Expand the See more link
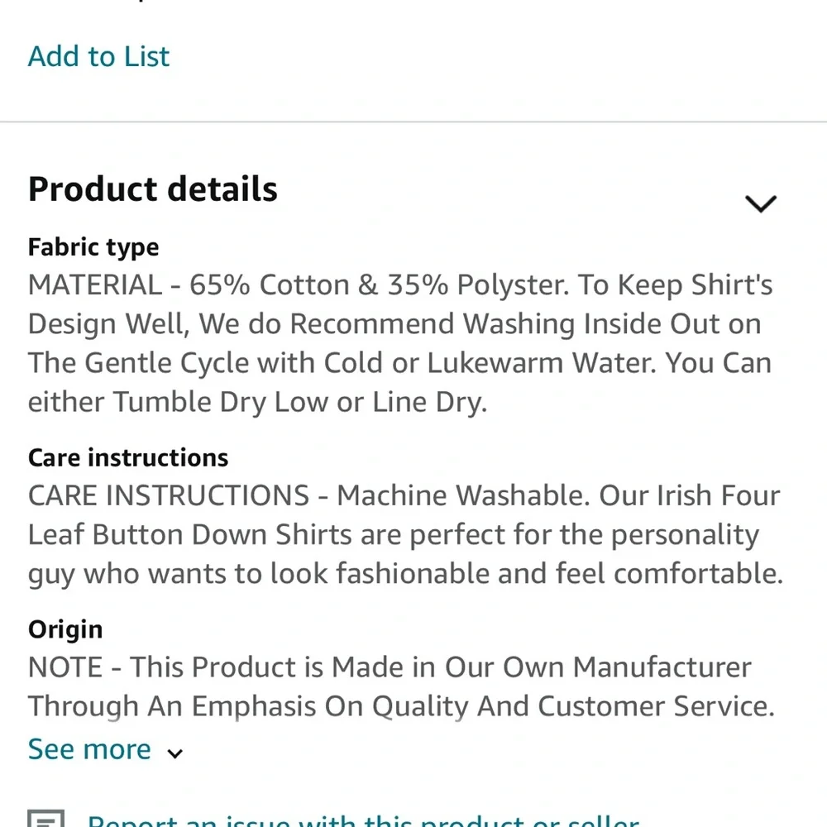This screenshot has height=827, width=827. point(89,749)
